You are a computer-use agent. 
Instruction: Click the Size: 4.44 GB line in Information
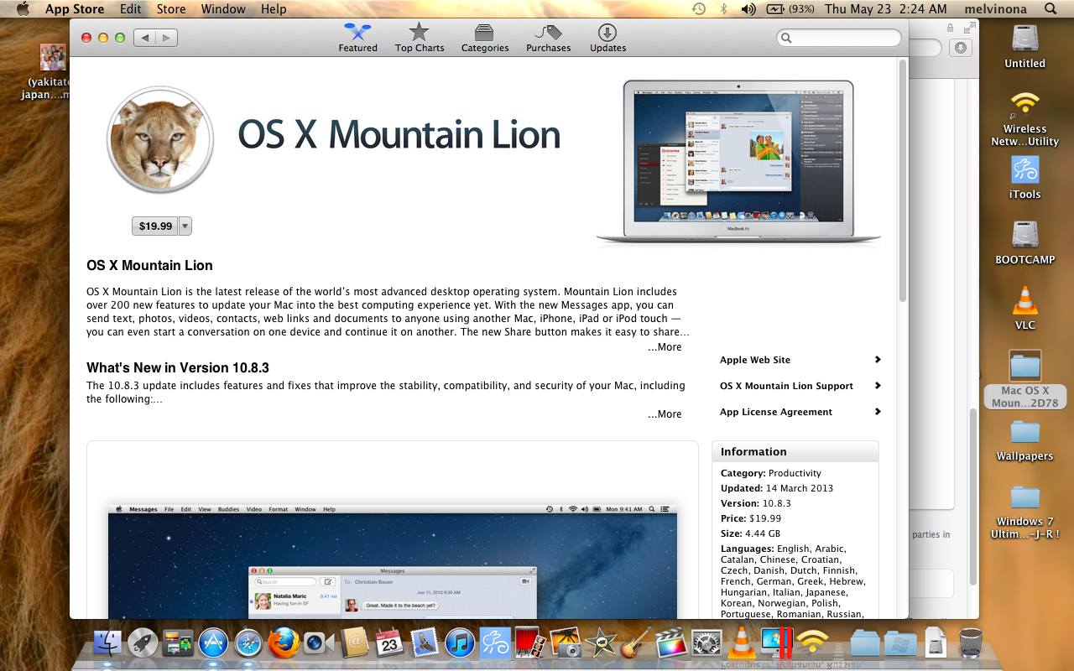(x=751, y=533)
